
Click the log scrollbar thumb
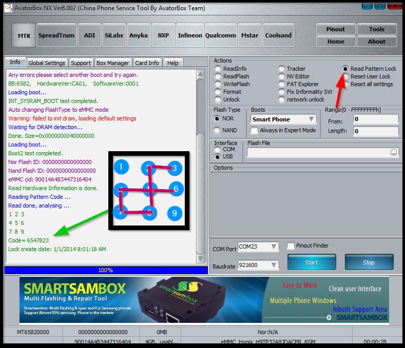click(x=200, y=194)
